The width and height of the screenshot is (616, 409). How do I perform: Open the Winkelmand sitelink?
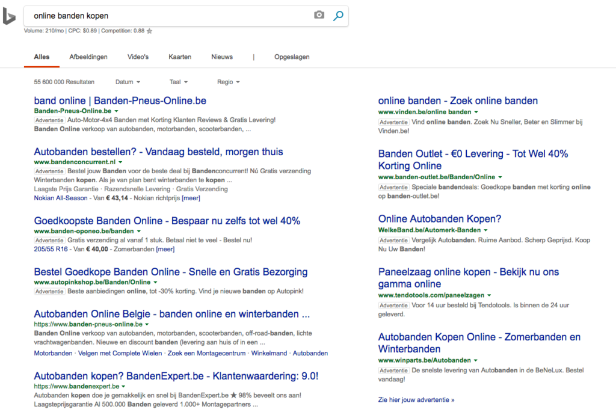tap(269, 353)
